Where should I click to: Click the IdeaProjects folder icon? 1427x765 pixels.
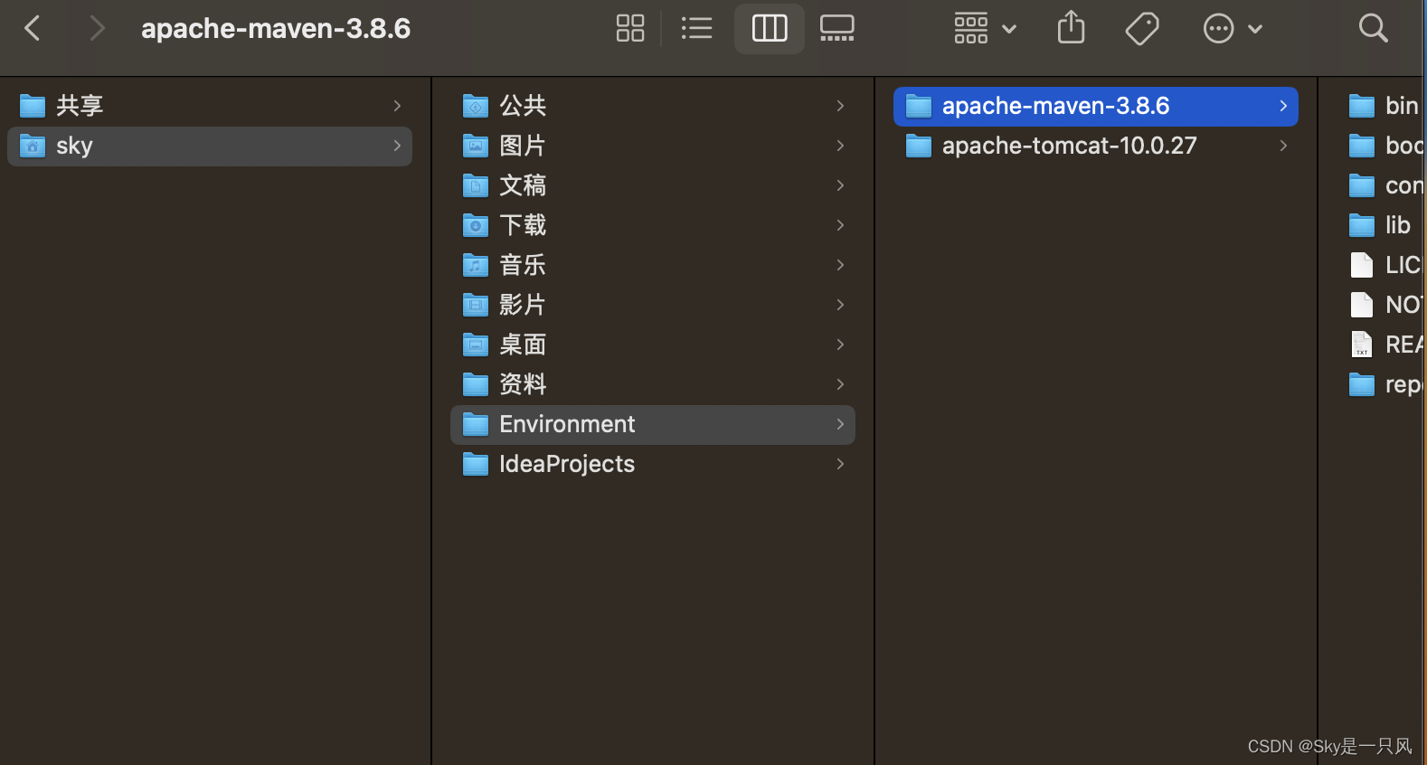click(x=476, y=465)
